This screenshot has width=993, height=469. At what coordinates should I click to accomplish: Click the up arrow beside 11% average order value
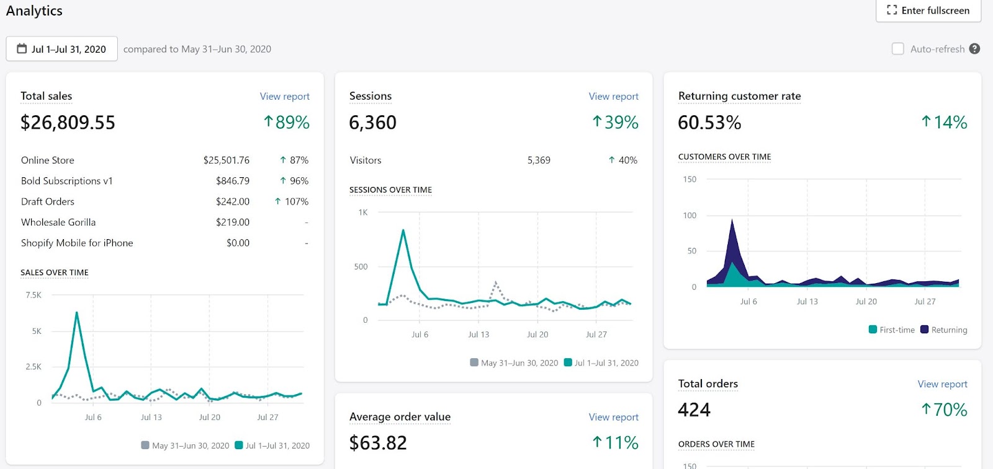click(597, 442)
